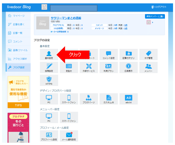Click the TIPS 便利な機能 banner

tap(19, 92)
